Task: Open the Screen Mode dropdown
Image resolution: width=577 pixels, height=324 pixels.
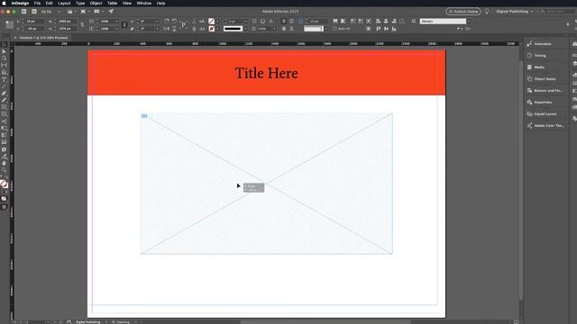Action: click(x=85, y=12)
